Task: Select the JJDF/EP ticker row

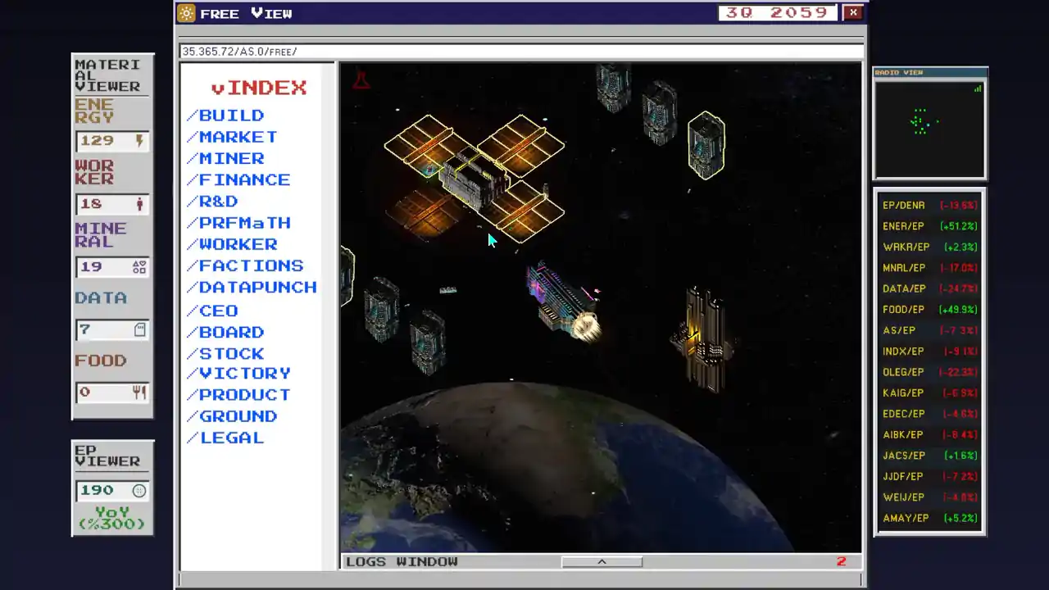Action: (930, 477)
